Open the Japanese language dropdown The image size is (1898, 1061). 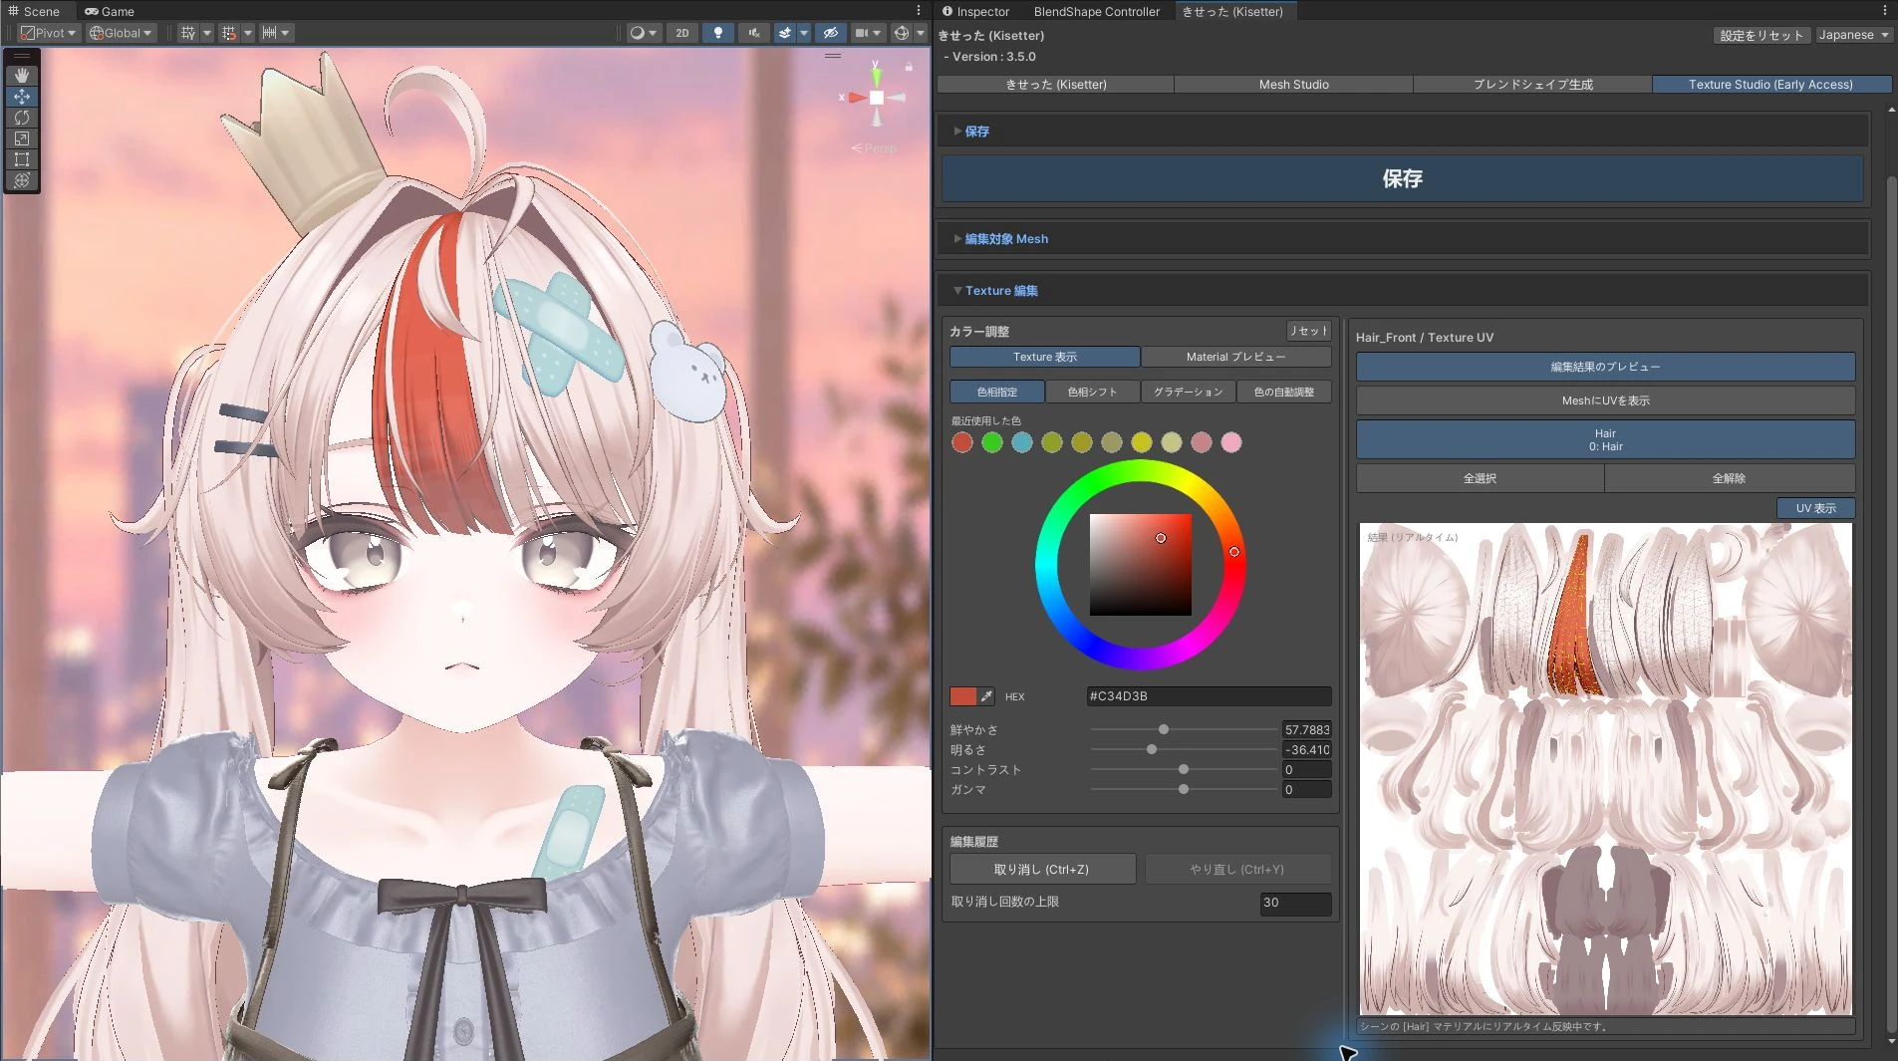[x=1853, y=35]
